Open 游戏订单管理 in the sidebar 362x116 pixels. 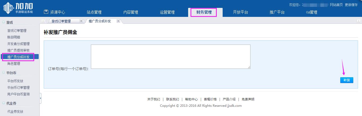tap(17, 31)
